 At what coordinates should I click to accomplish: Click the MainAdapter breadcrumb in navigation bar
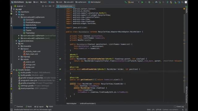click(x=94, y=2)
